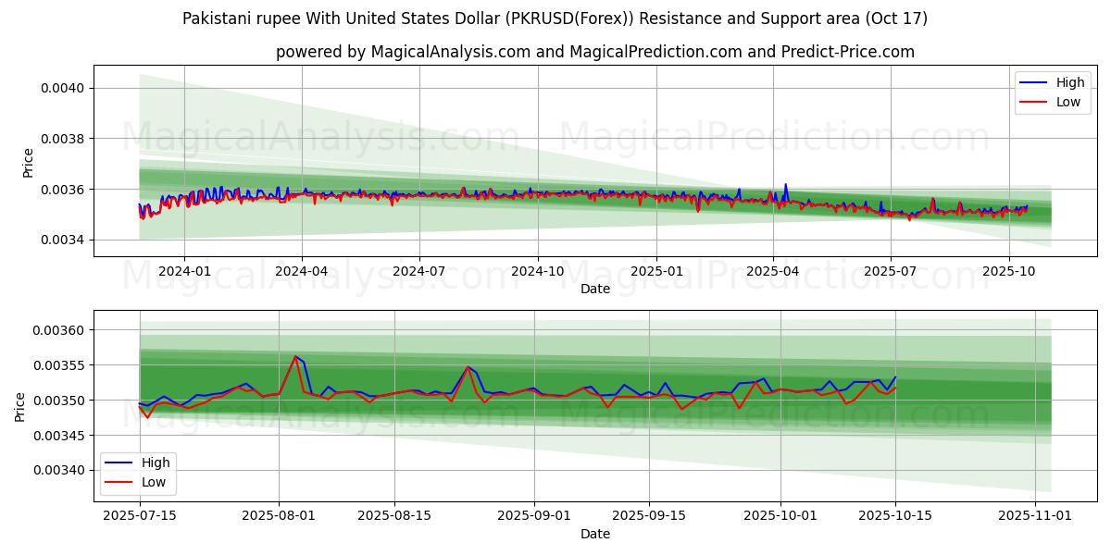Image resolution: width=1111 pixels, height=555 pixels.
Task: Click the 2024-07 tick label
Action: click(x=419, y=271)
